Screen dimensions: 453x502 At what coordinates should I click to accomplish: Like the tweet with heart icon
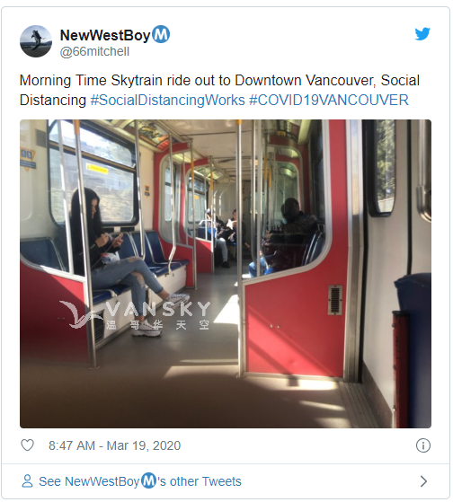[x=27, y=445]
